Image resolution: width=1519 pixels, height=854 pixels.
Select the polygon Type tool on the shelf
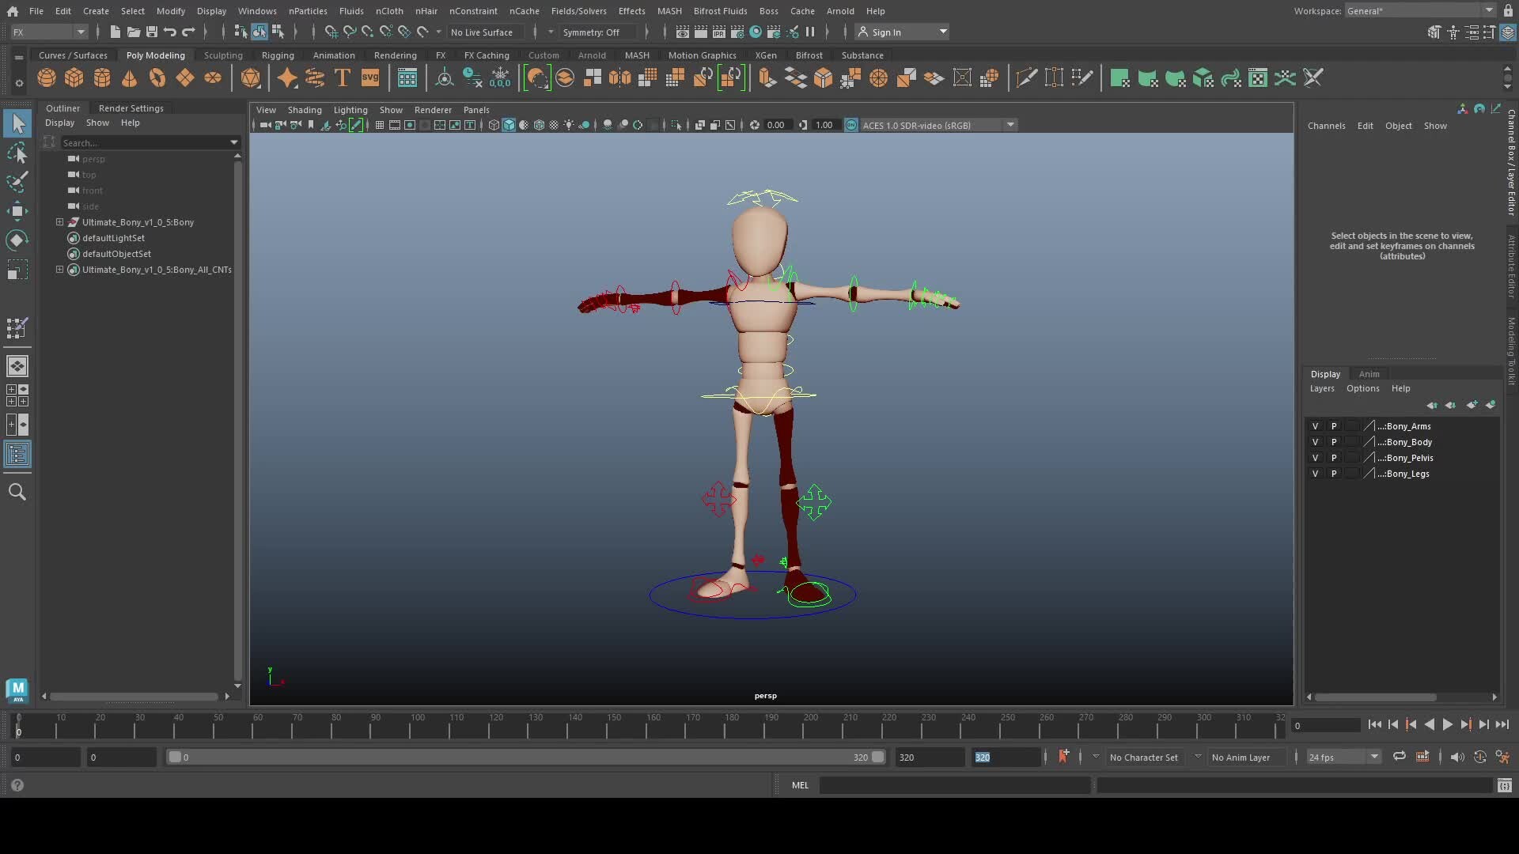(x=342, y=77)
